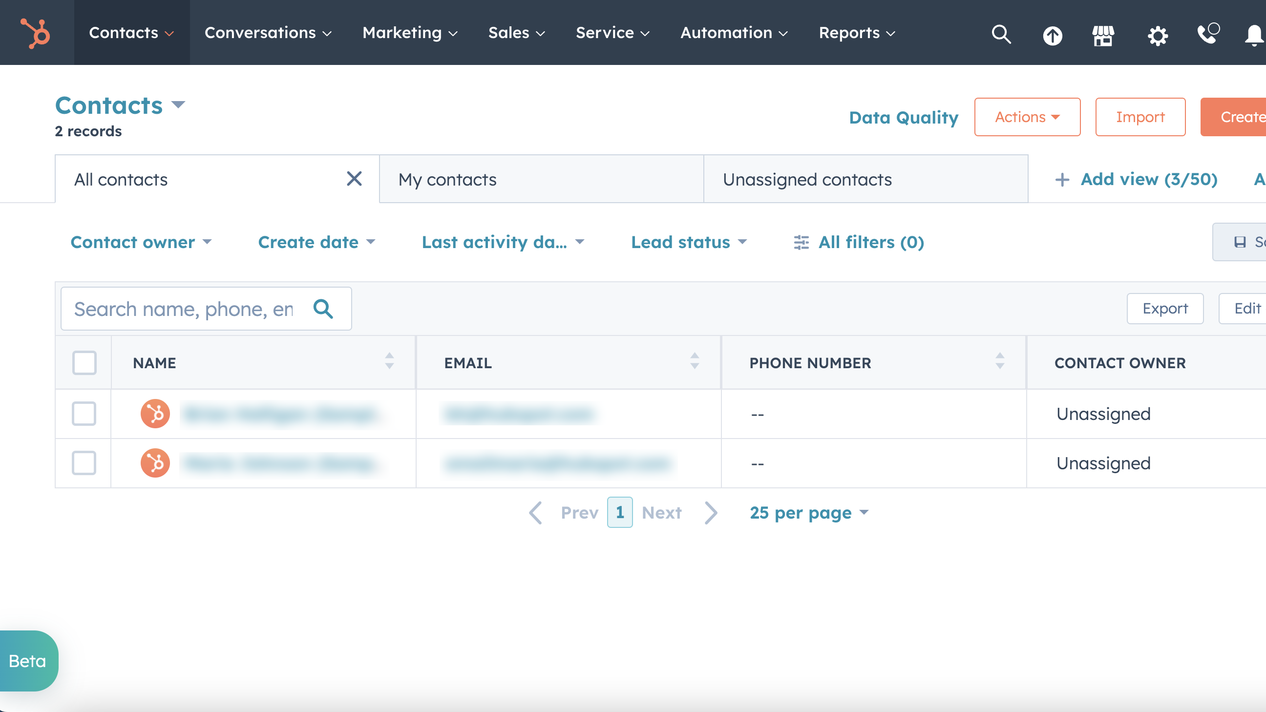Close the All contacts view tab
1266x712 pixels.
click(354, 179)
